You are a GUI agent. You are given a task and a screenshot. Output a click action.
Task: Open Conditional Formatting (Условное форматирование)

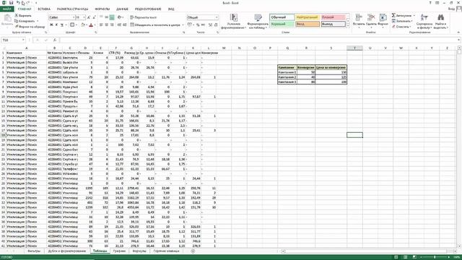[233, 21]
